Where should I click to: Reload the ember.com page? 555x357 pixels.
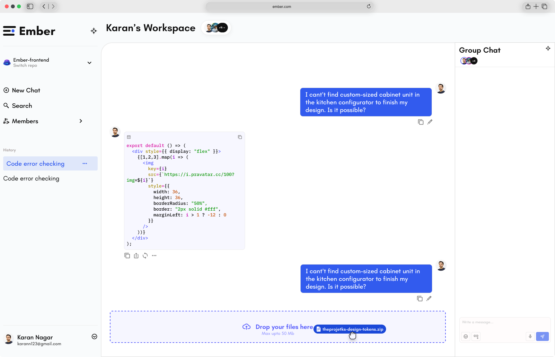tap(369, 6)
